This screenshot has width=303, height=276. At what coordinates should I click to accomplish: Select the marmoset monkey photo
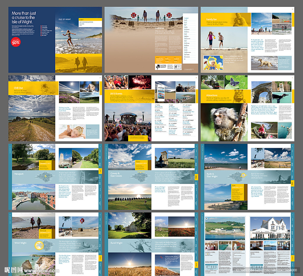(x=224, y=122)
